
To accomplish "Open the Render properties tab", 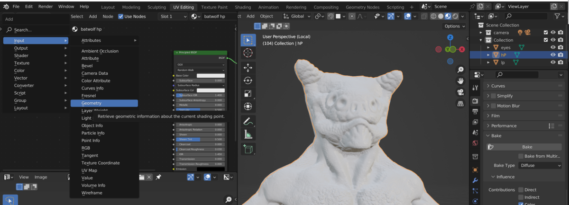I will click(476, 100).
